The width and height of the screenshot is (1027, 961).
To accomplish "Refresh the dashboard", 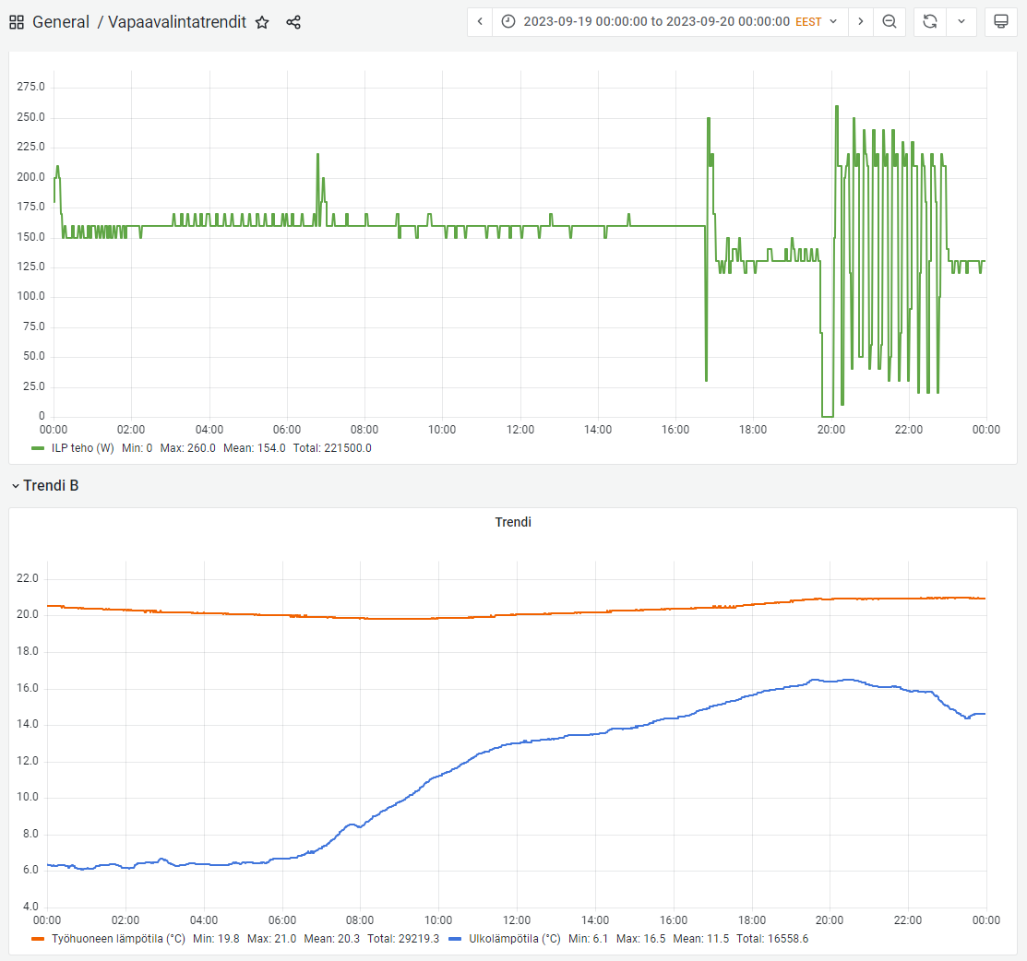I will pyautogui.click(x=929, y=21).
